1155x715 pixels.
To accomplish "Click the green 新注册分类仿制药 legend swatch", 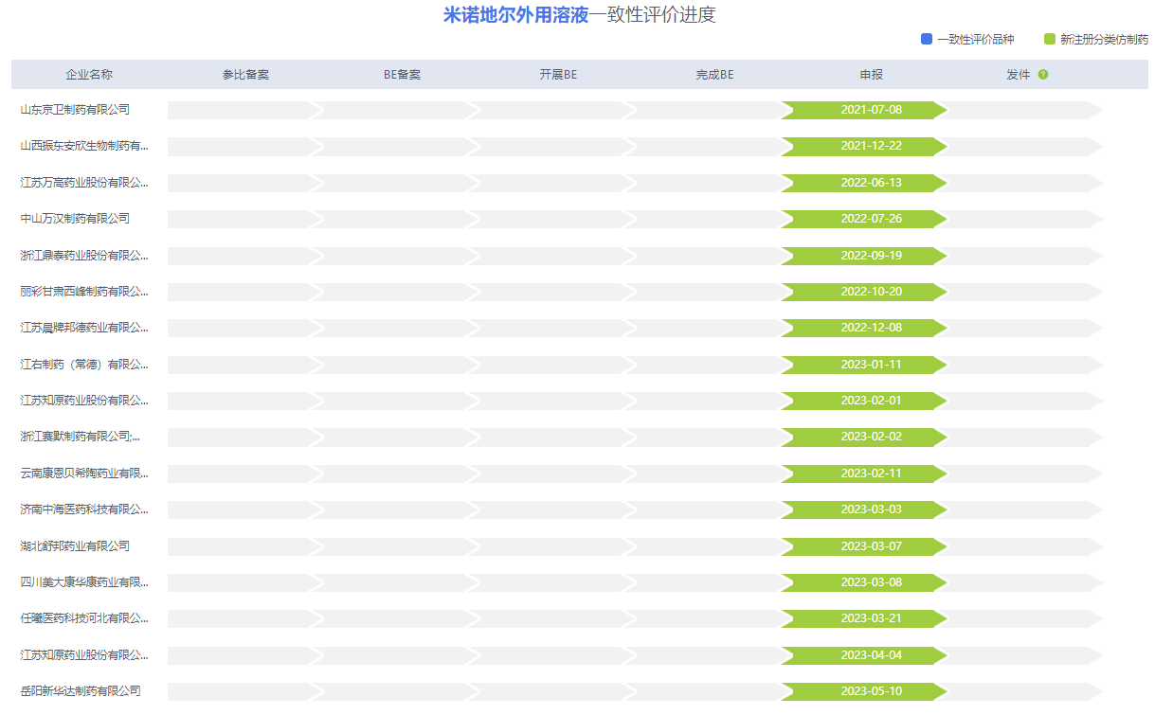I will pyautogui.click(x=1050, y=39).
